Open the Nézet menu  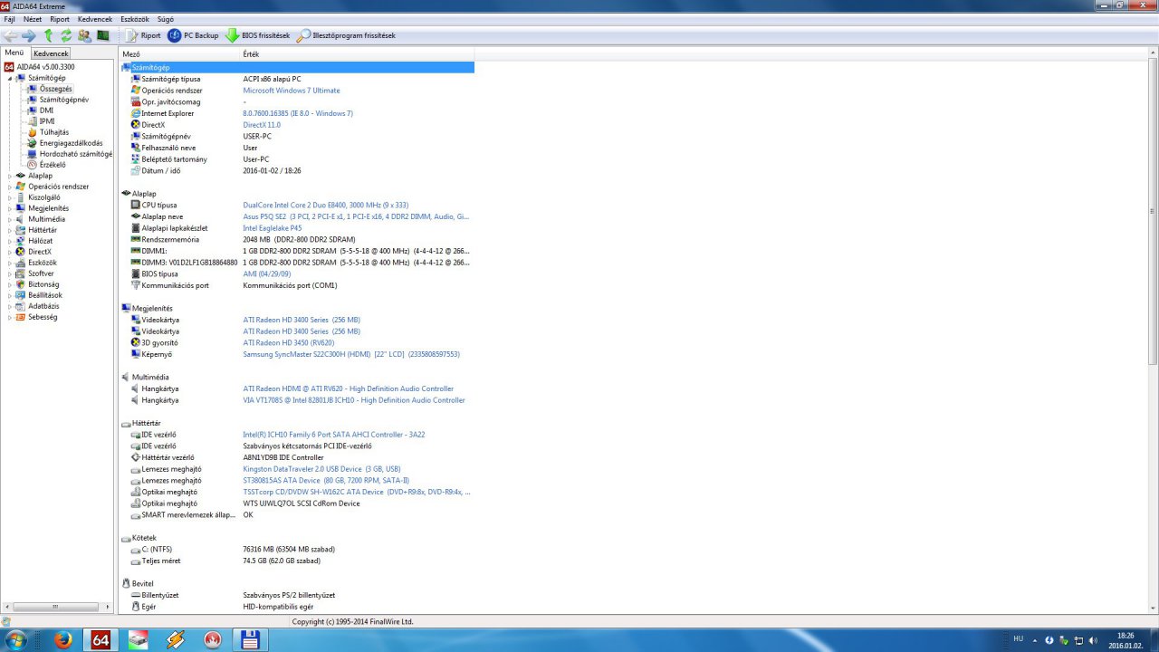click(33, 19)
